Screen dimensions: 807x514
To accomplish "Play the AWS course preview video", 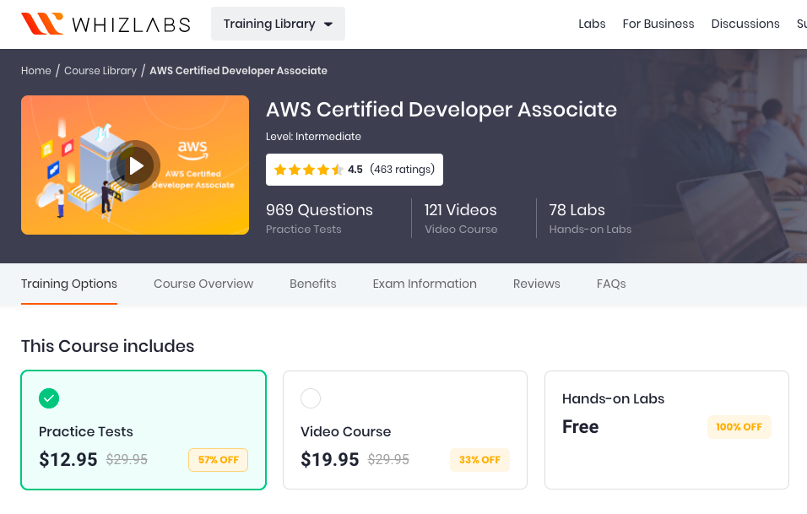I will [x=135, y=165].
